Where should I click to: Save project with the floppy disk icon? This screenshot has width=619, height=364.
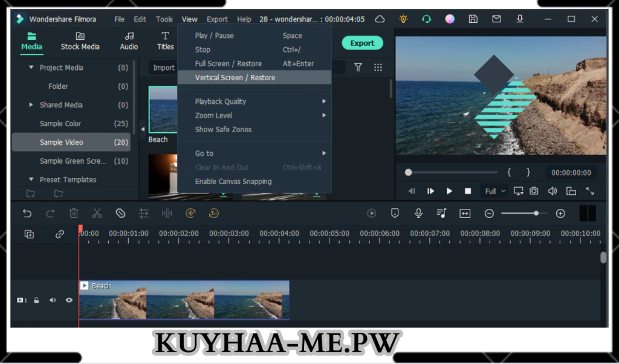coord(473,19)
